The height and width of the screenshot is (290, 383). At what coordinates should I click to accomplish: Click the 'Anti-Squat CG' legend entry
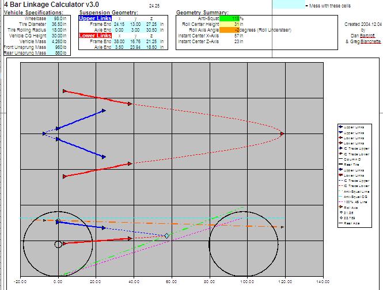353,197
